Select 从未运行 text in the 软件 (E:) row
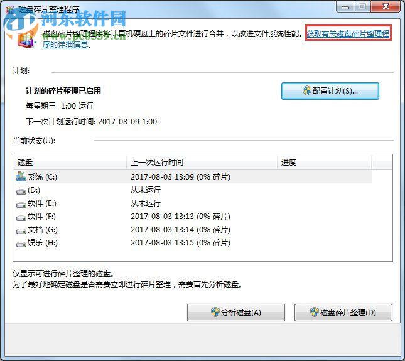 tap(146, 203)
